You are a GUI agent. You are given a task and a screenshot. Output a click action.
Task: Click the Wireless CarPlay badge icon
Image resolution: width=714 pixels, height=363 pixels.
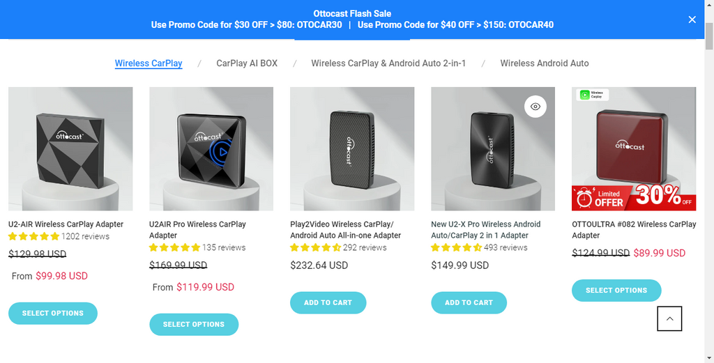pyautogui.click(x=593, y=94)
